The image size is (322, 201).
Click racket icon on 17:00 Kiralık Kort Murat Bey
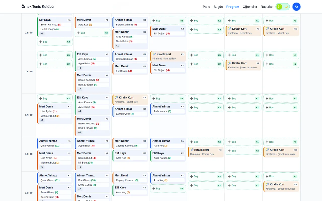tap(116, 97)
